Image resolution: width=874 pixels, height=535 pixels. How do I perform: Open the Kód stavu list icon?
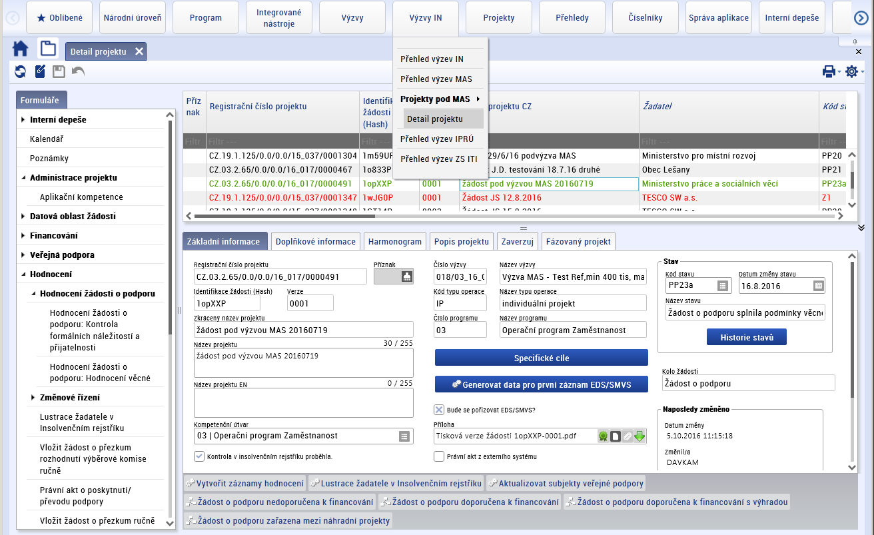[722, 286]
